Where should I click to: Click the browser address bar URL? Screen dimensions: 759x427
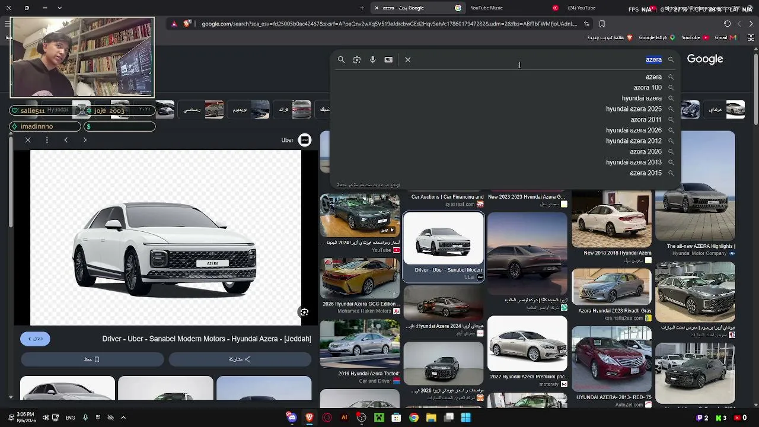click(389, 24)
